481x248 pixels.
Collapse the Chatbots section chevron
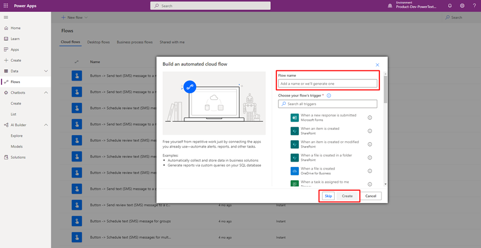click(46, 92)
